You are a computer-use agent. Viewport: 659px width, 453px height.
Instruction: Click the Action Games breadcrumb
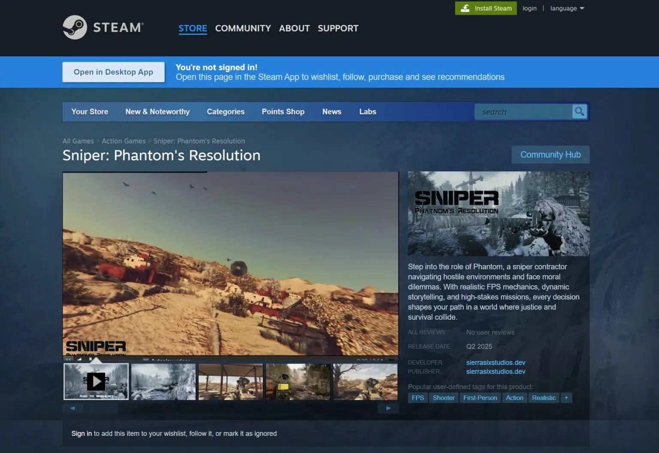coord(124,141)
